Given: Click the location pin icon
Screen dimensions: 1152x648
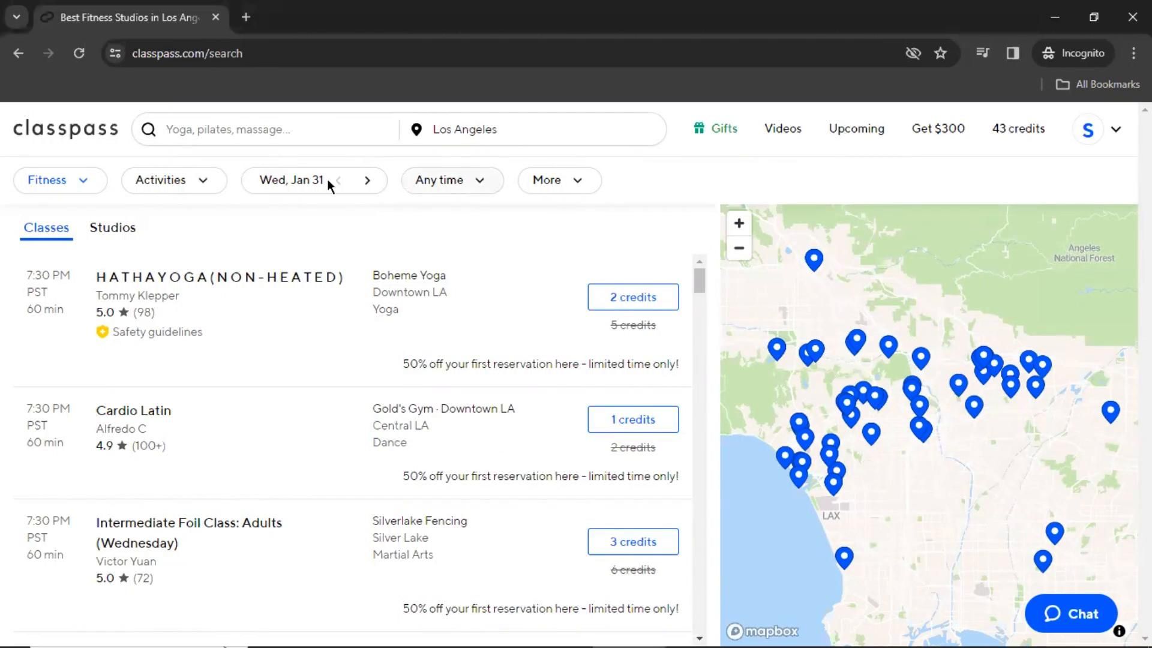Looking at the screenshot, I should 416,130.
